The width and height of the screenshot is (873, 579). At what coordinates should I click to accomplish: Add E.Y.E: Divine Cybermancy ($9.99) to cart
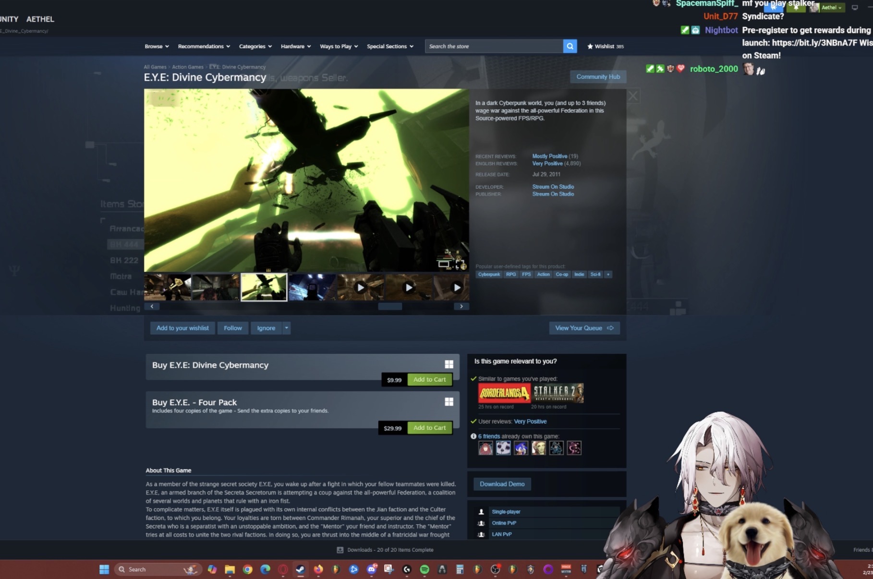pyautogui.click(x=429, y=379)
